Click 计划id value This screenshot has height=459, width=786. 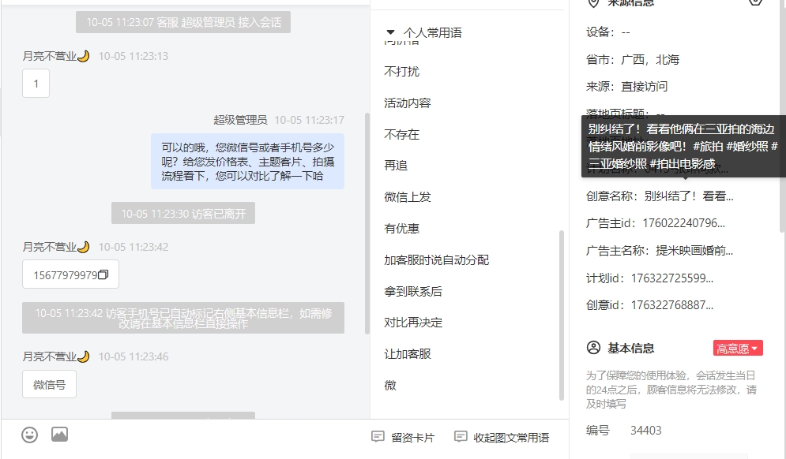671,278
